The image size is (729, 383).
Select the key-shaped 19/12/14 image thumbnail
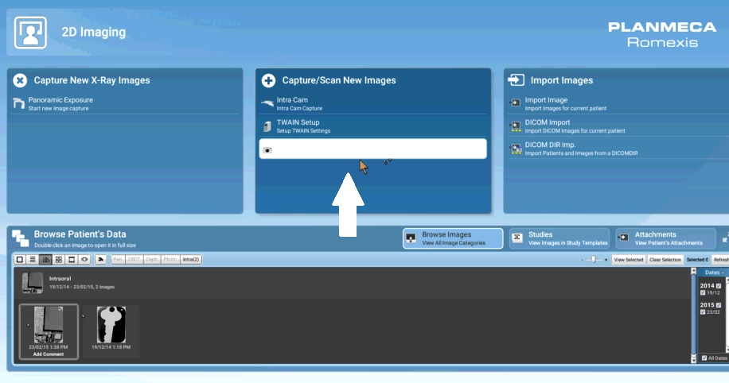click(111, 331)
